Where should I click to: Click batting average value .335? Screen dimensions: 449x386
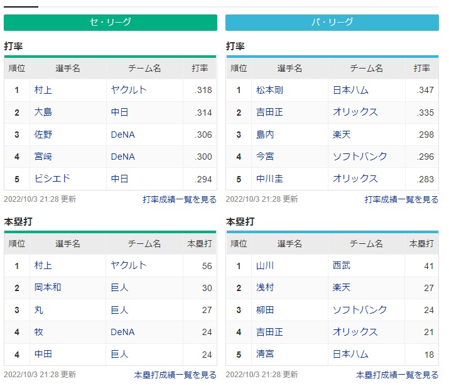tap(425, 113)
